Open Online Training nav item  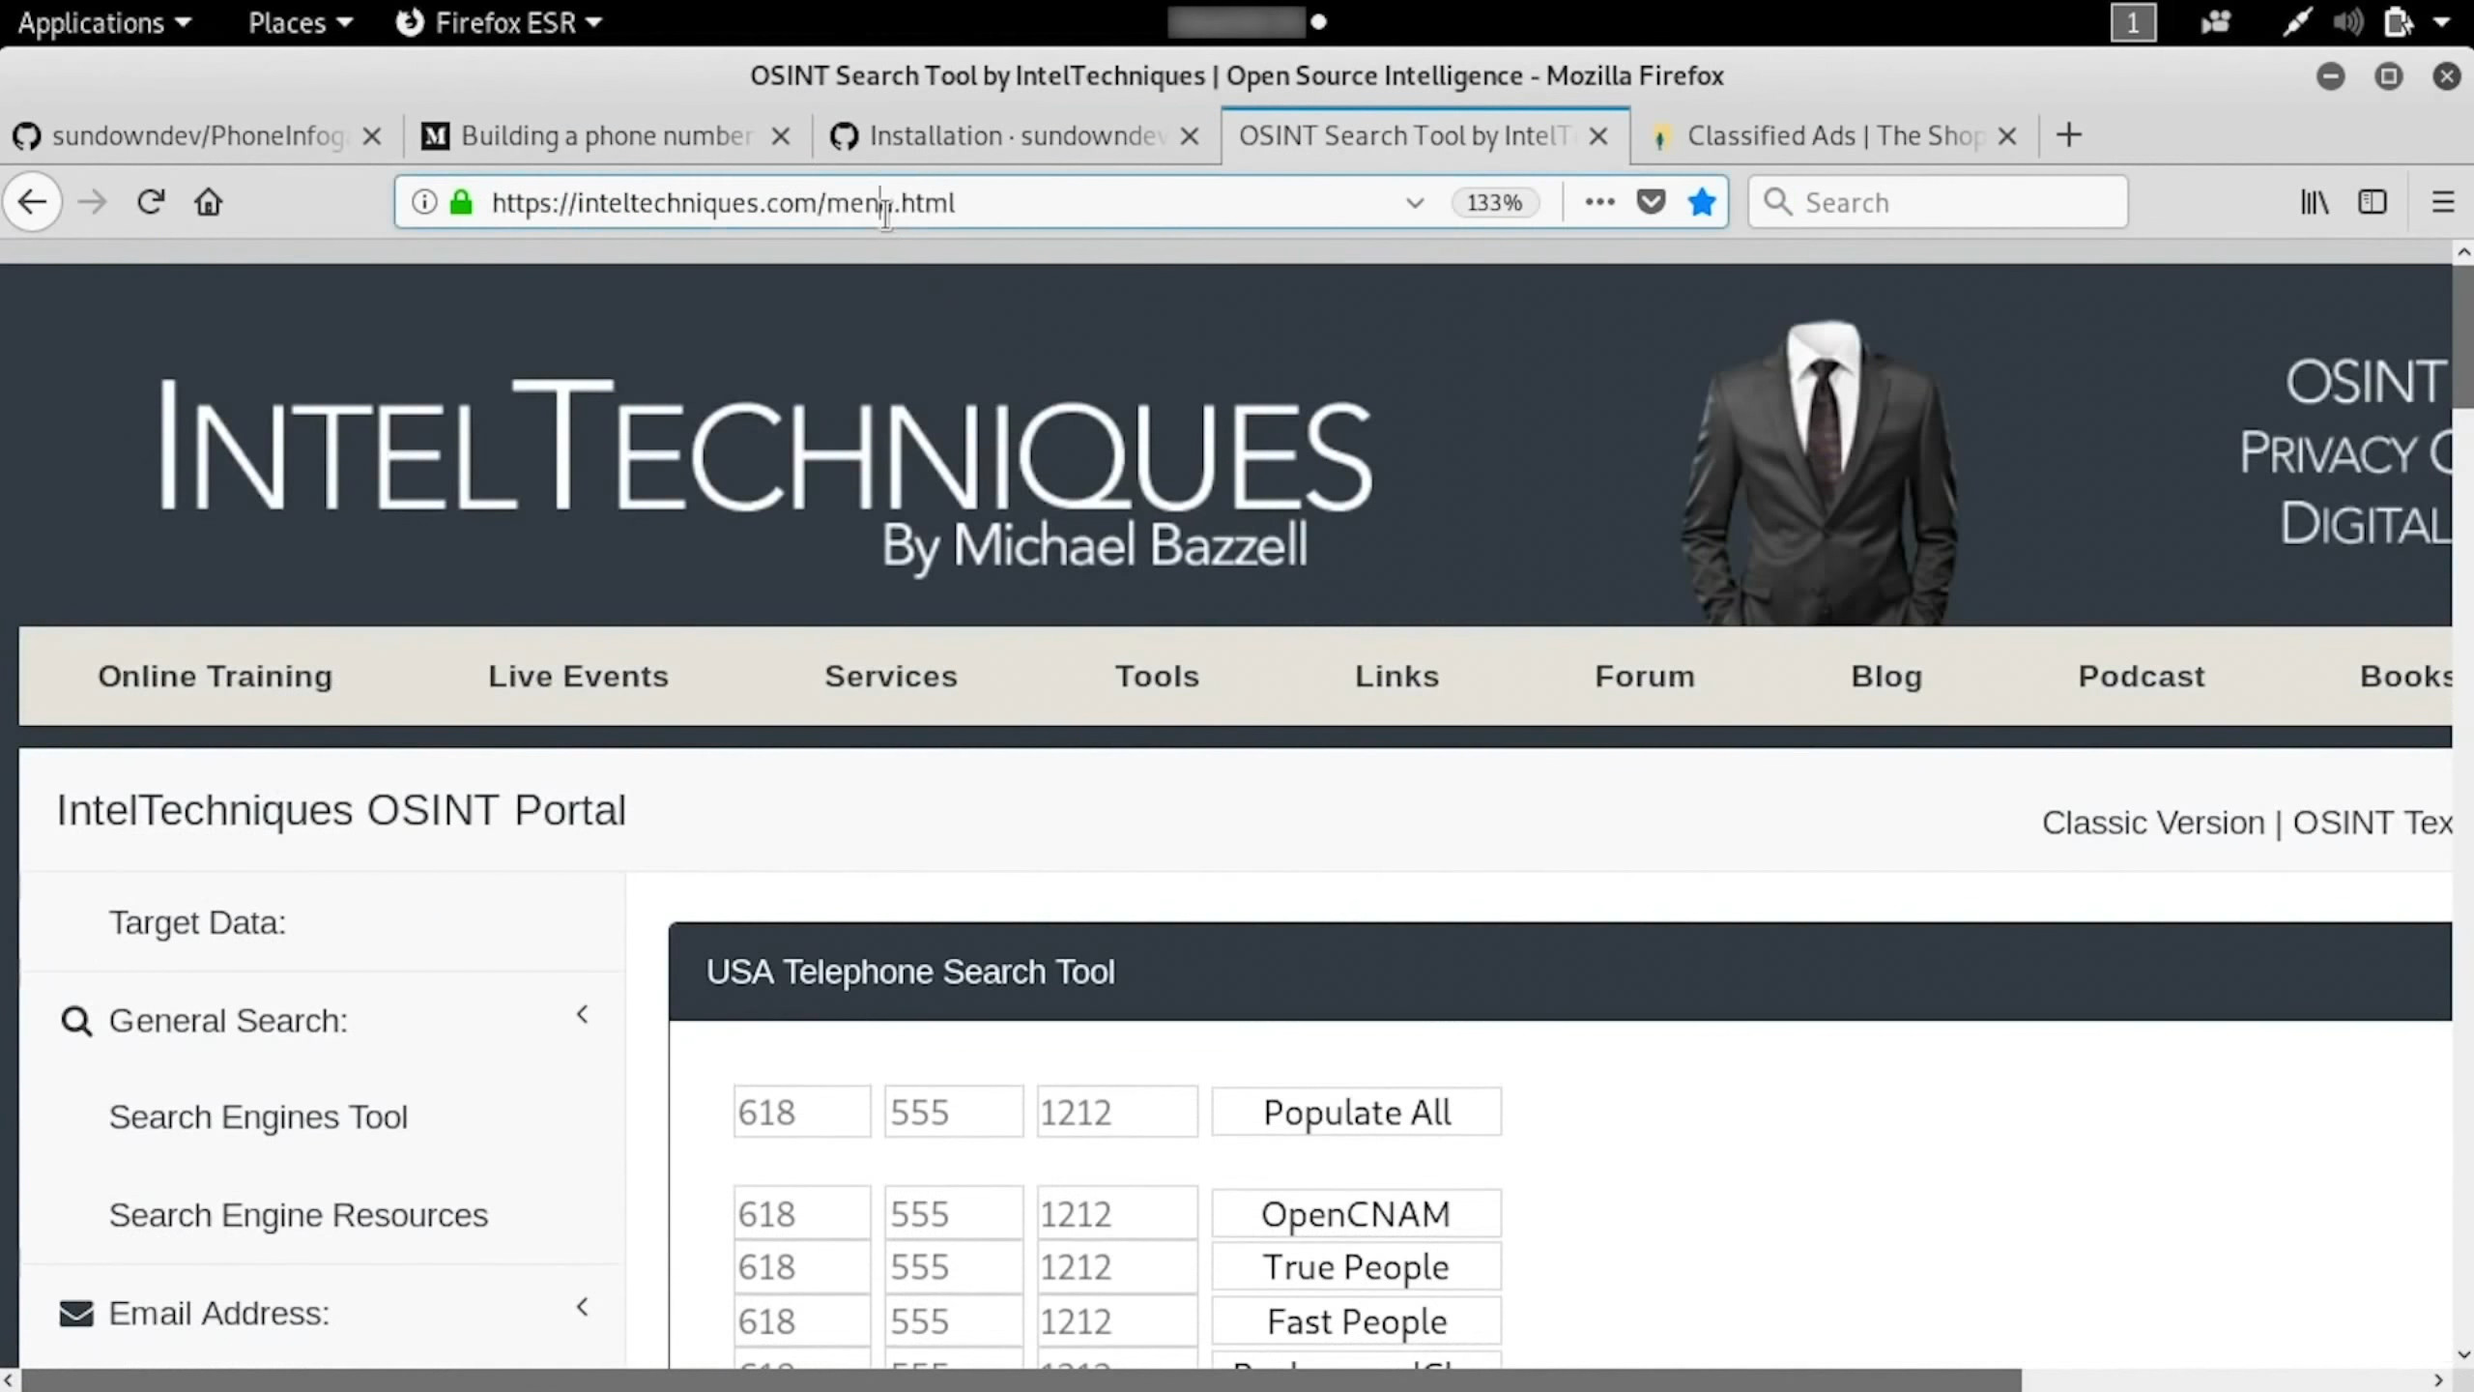(216, 676)
